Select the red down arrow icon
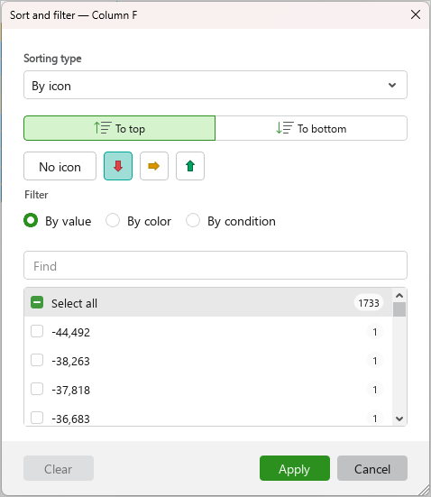The height and width of the screenshot is (497, 431). pos(118,166)
